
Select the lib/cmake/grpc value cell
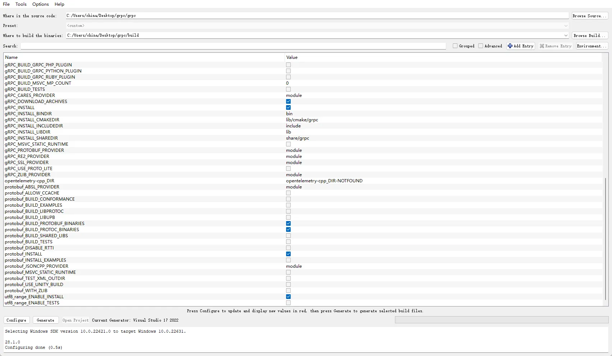(x=302, y=120)
